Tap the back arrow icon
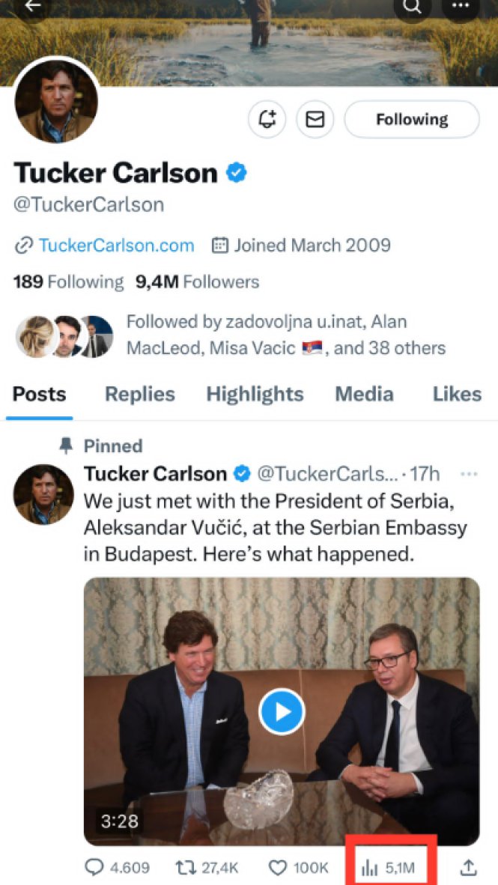This screenshot has width=498, height=885. tap(31, 6)
